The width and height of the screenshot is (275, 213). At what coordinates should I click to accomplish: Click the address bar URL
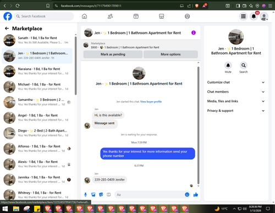click(x=91, y=6)
